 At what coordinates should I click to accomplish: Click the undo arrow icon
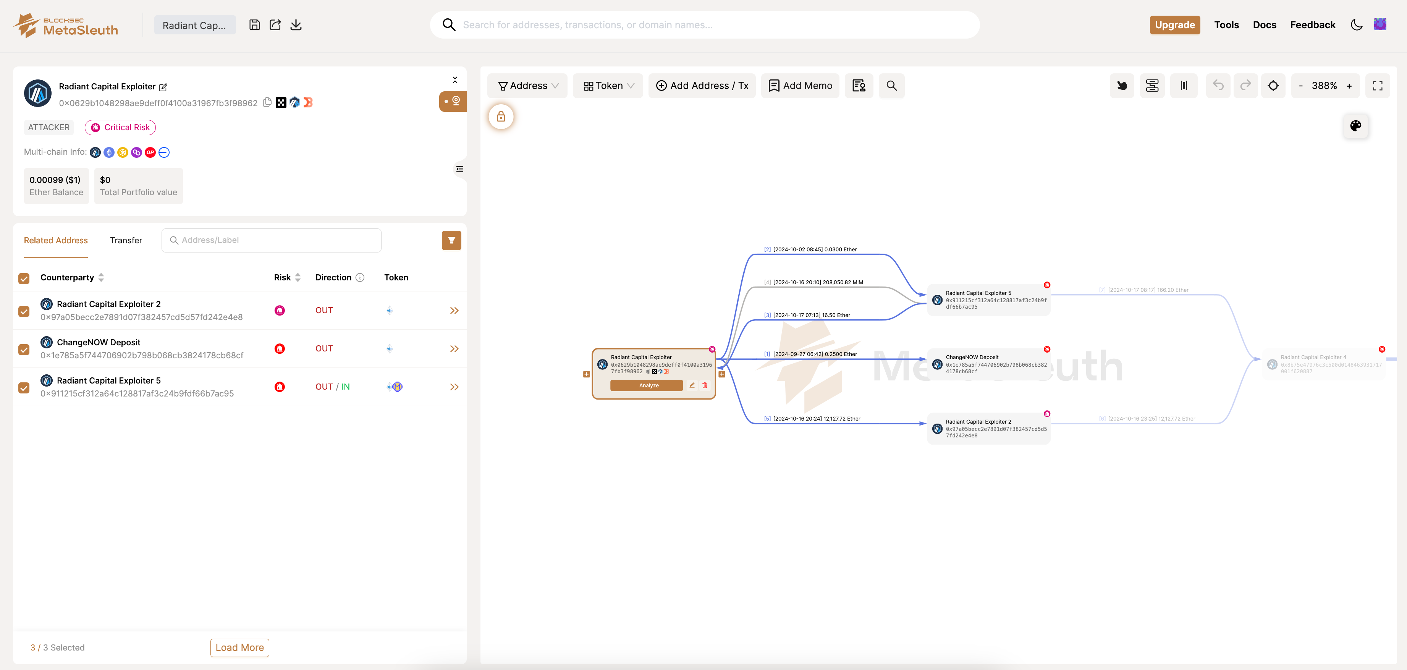pos(1218,85)
